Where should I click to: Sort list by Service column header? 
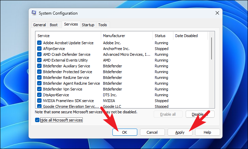click(x=68, y=36)
